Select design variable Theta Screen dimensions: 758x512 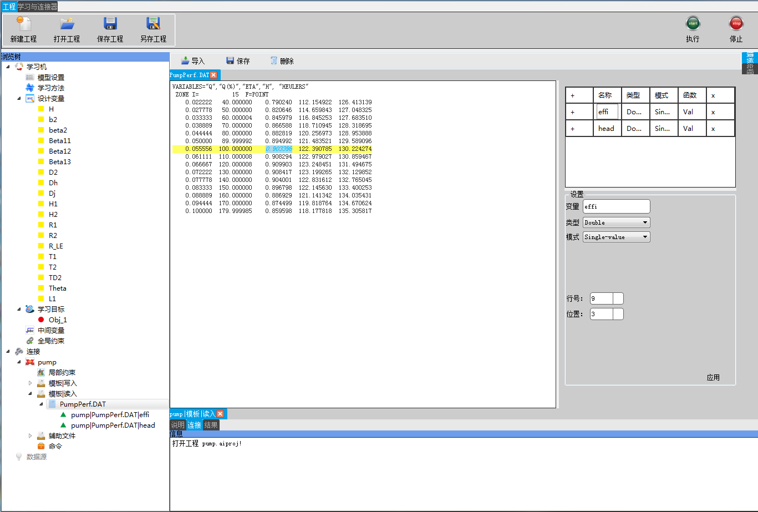pyautogui.click(x=58, y=288)
